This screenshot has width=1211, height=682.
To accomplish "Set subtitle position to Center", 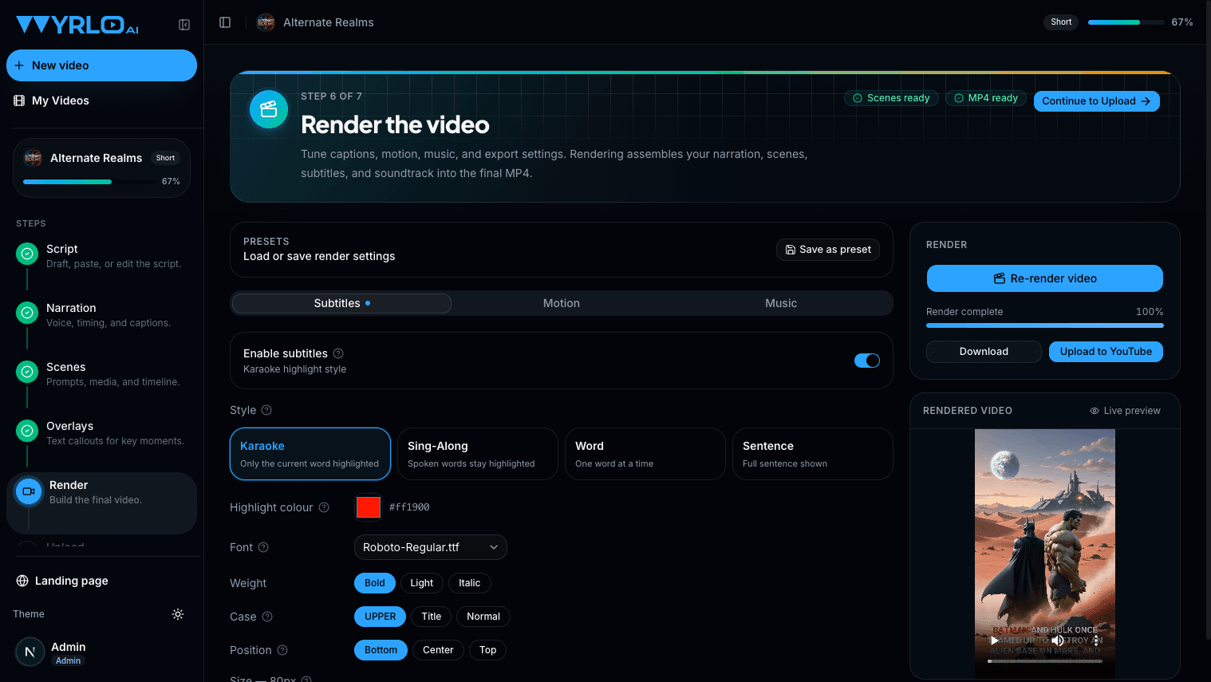I will tap(438, 650).
